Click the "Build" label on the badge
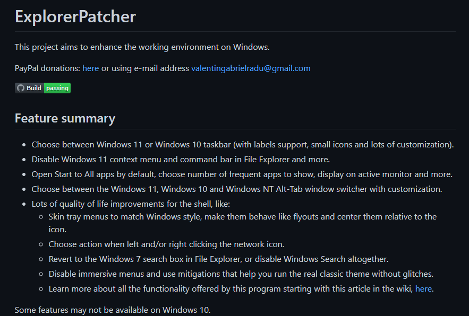This screenshot has height=316, width=469. (34, 88)
